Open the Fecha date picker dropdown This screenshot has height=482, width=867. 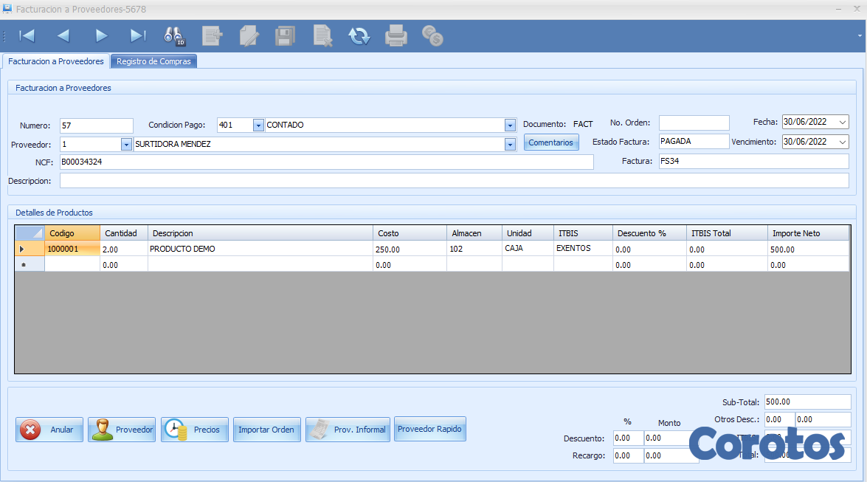(x=843, y=123)
